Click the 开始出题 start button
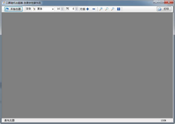175x124 pixels. [x=13, y=9]
